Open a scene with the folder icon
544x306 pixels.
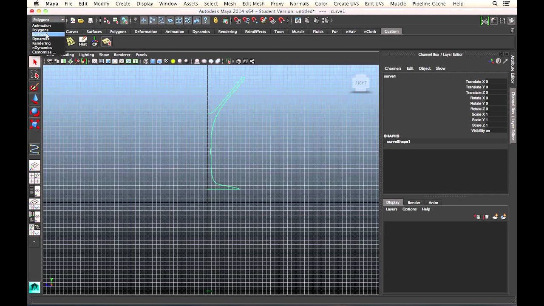coord(81,20)
